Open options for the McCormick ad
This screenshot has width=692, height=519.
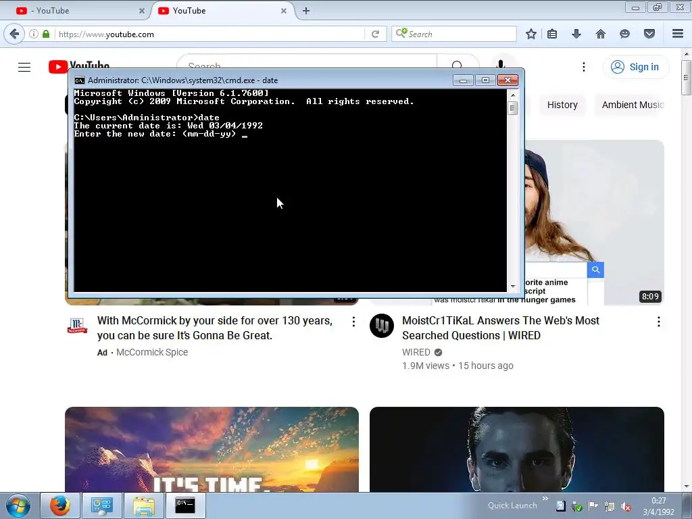(353, 322)
